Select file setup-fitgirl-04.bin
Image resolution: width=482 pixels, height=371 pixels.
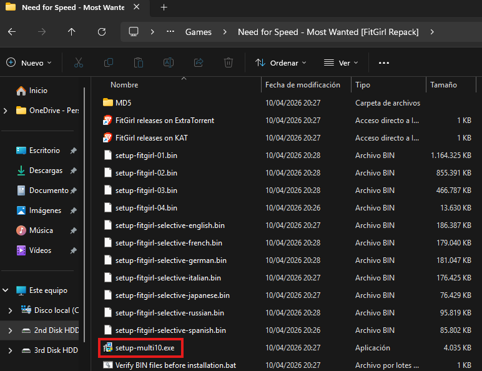(146, 208)
